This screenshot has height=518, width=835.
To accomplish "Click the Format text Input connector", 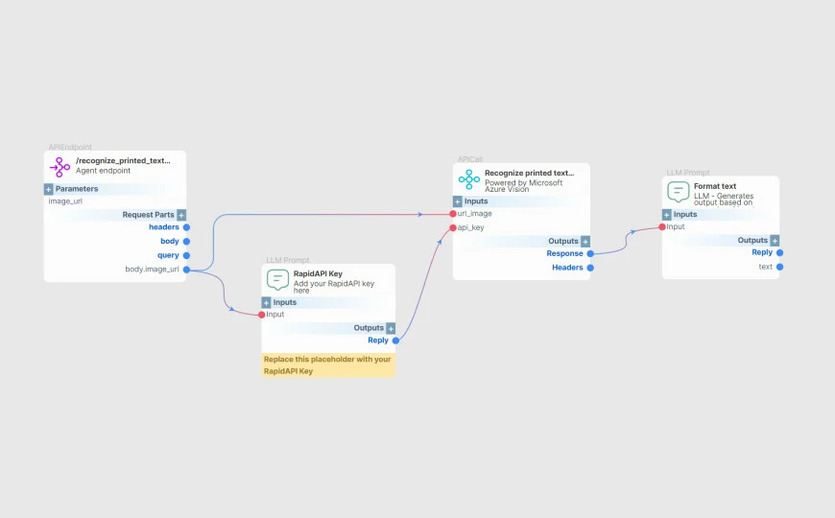I will click(x=662, y=226).
